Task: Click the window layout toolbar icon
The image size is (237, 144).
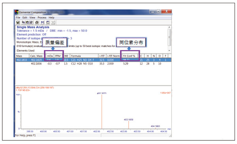Action: tap(48, 22)
